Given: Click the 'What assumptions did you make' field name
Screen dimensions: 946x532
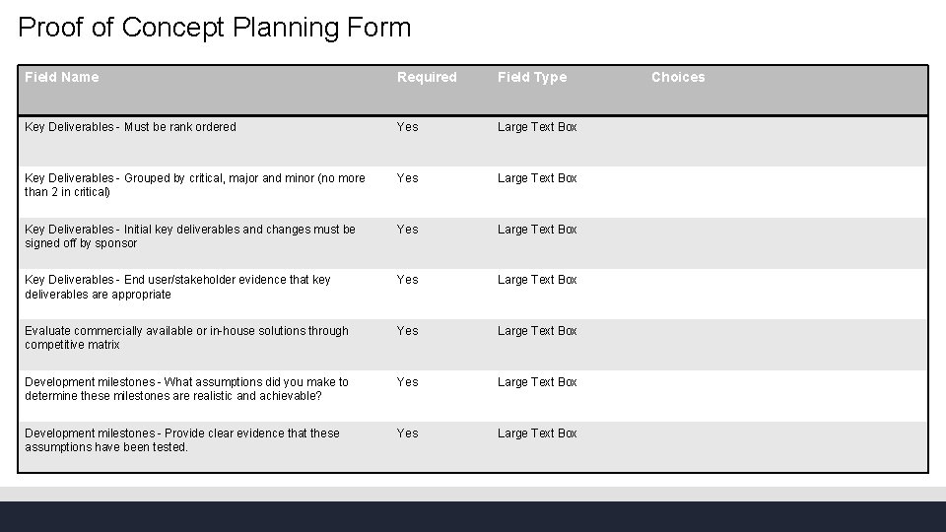Looking at the screenshot, I should tap(186, 389).
